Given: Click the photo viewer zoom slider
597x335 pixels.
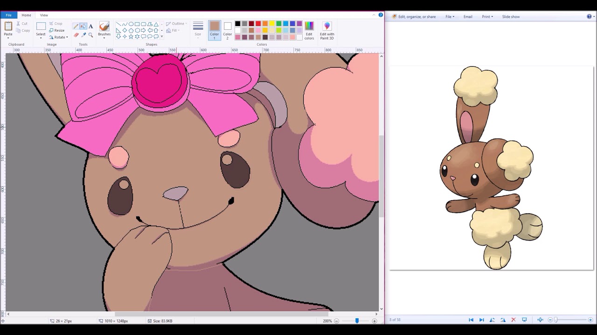Looking at the screenshot, I should click(x=555, y=320).
